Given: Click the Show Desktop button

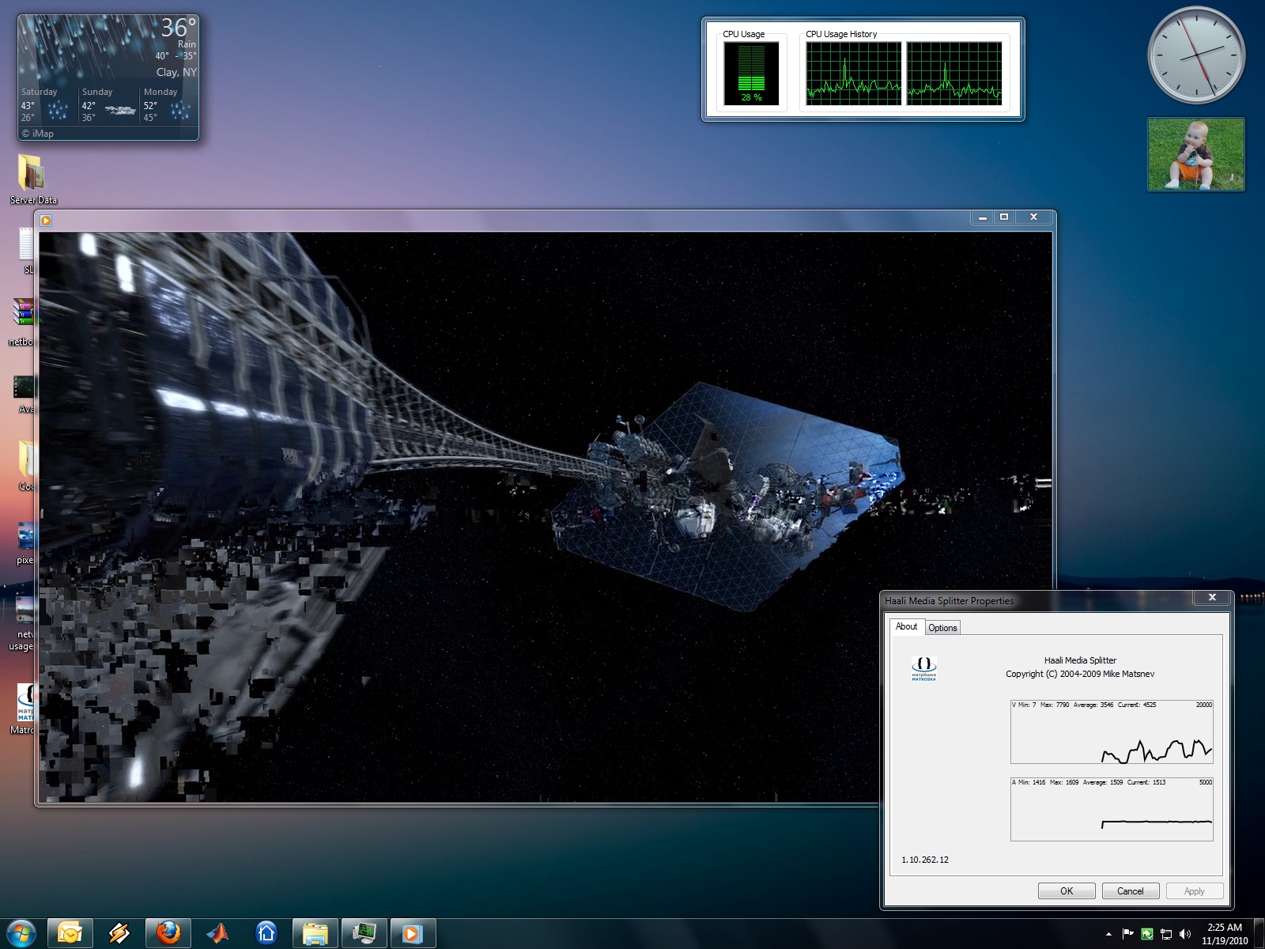Looking at the screenshot, I should tap(1259, 934).
